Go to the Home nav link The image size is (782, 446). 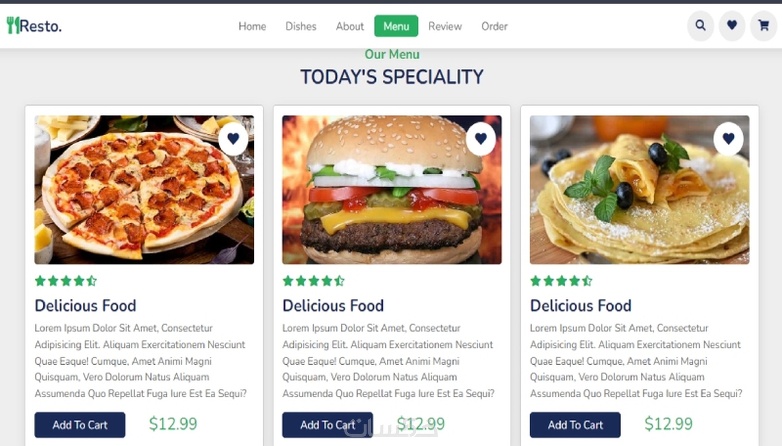(252, 26)
